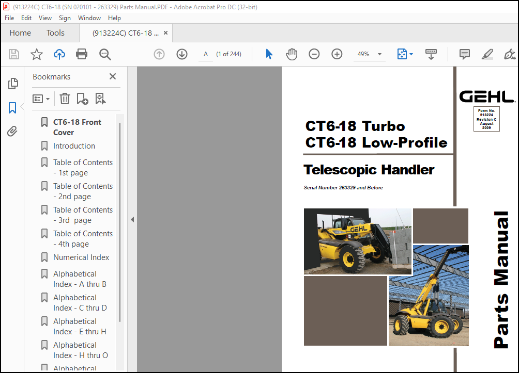
Task: Open Page Thumbnails side panel
Action: [12, 84]
